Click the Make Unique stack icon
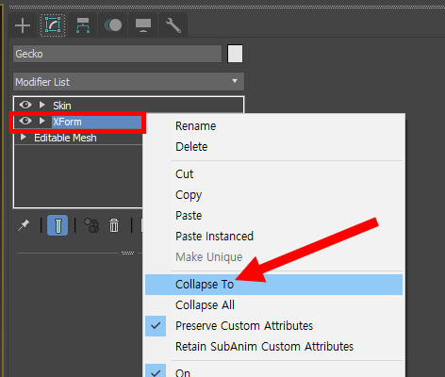Screen dimensions: 445x377 point(91,225)
